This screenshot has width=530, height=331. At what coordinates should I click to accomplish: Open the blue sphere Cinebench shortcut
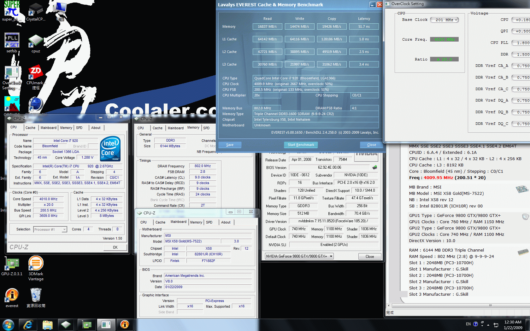click(36, 105)
